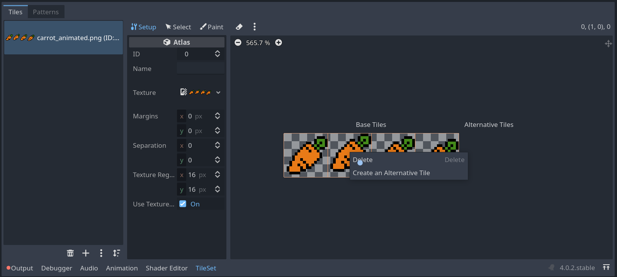Select the first carrot base tile
Viewport: 617px width, 277px height.
tap(306, 155)
